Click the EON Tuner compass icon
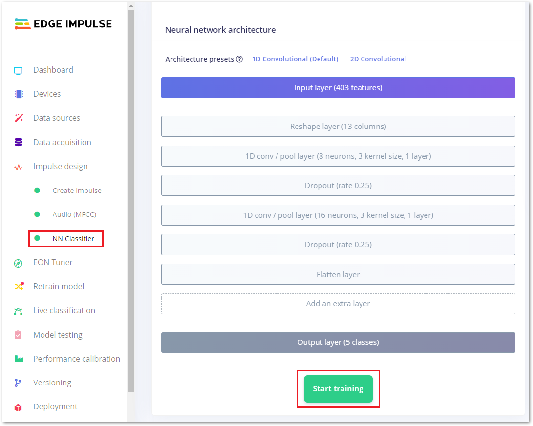The image size is (533, 426). pos(19,263)
